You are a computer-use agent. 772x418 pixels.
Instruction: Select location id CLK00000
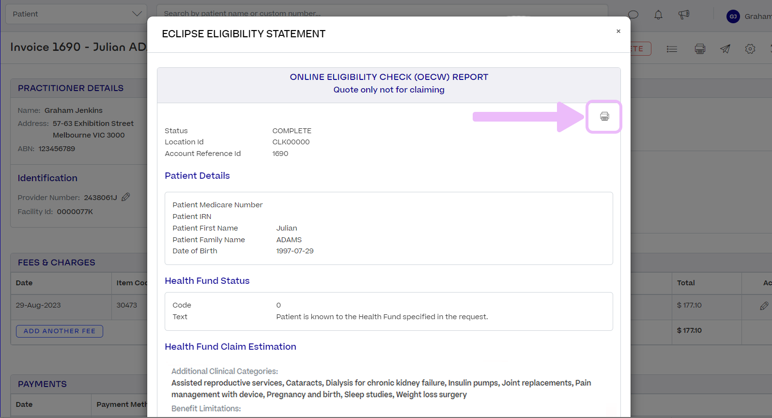coord(291,142)
